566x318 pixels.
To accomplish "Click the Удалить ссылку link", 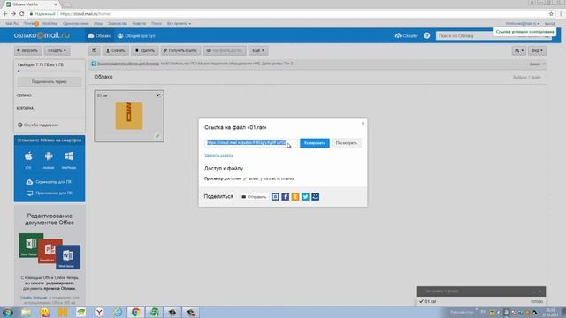I will click(218, 155).
